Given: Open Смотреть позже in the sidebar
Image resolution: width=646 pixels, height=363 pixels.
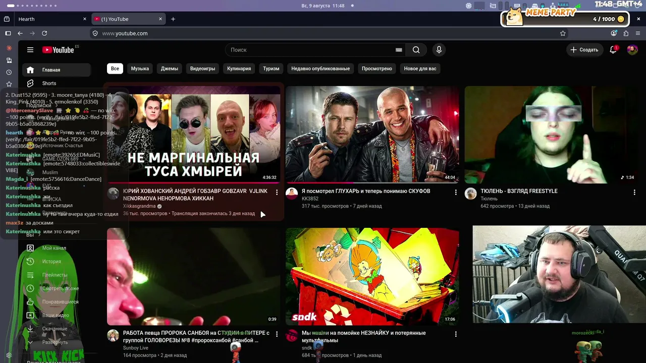Looking at the screenshot, I should point(57,288).
